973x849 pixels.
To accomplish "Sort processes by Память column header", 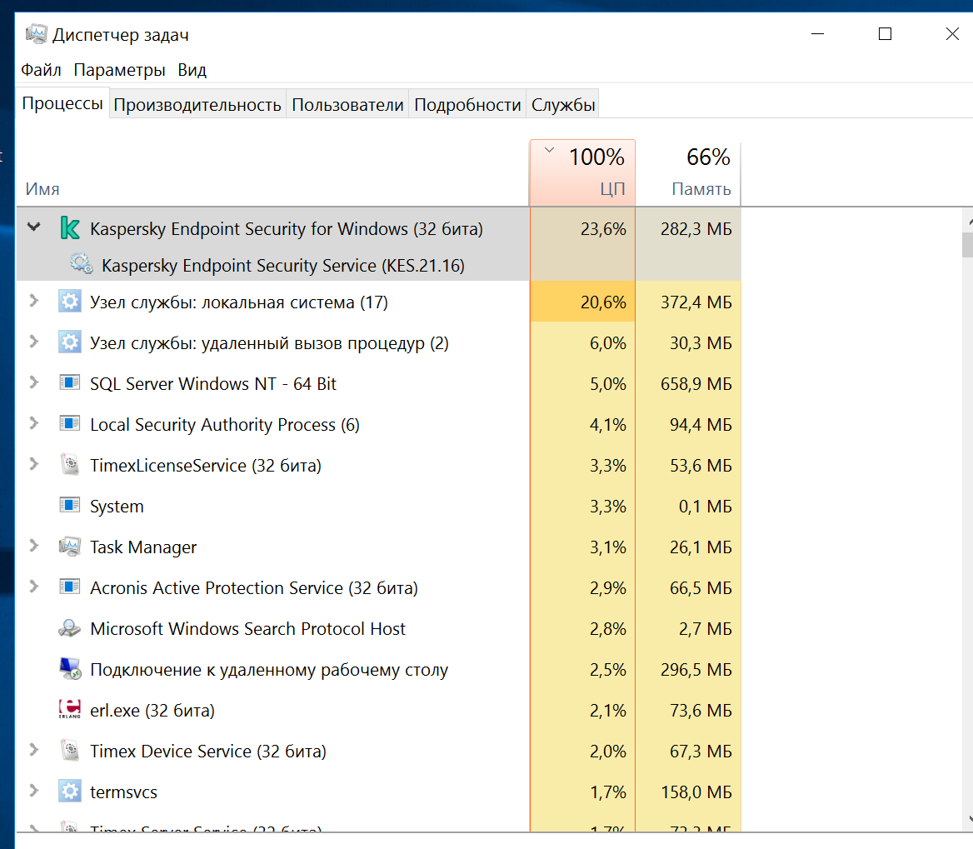I will pos(688,172).
